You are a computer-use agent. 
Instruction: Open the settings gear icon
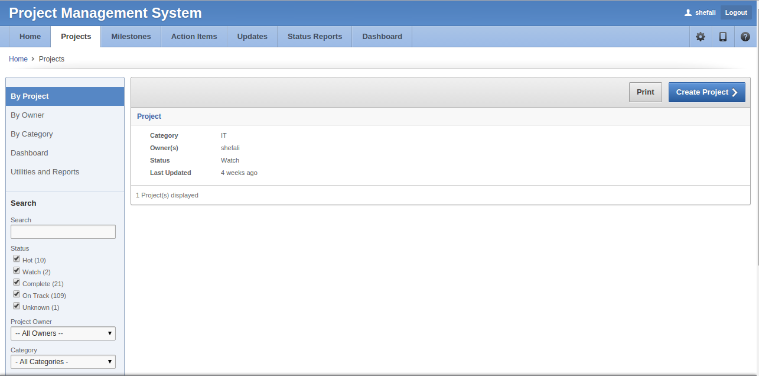pyautogui.click(x=701, y=37)
